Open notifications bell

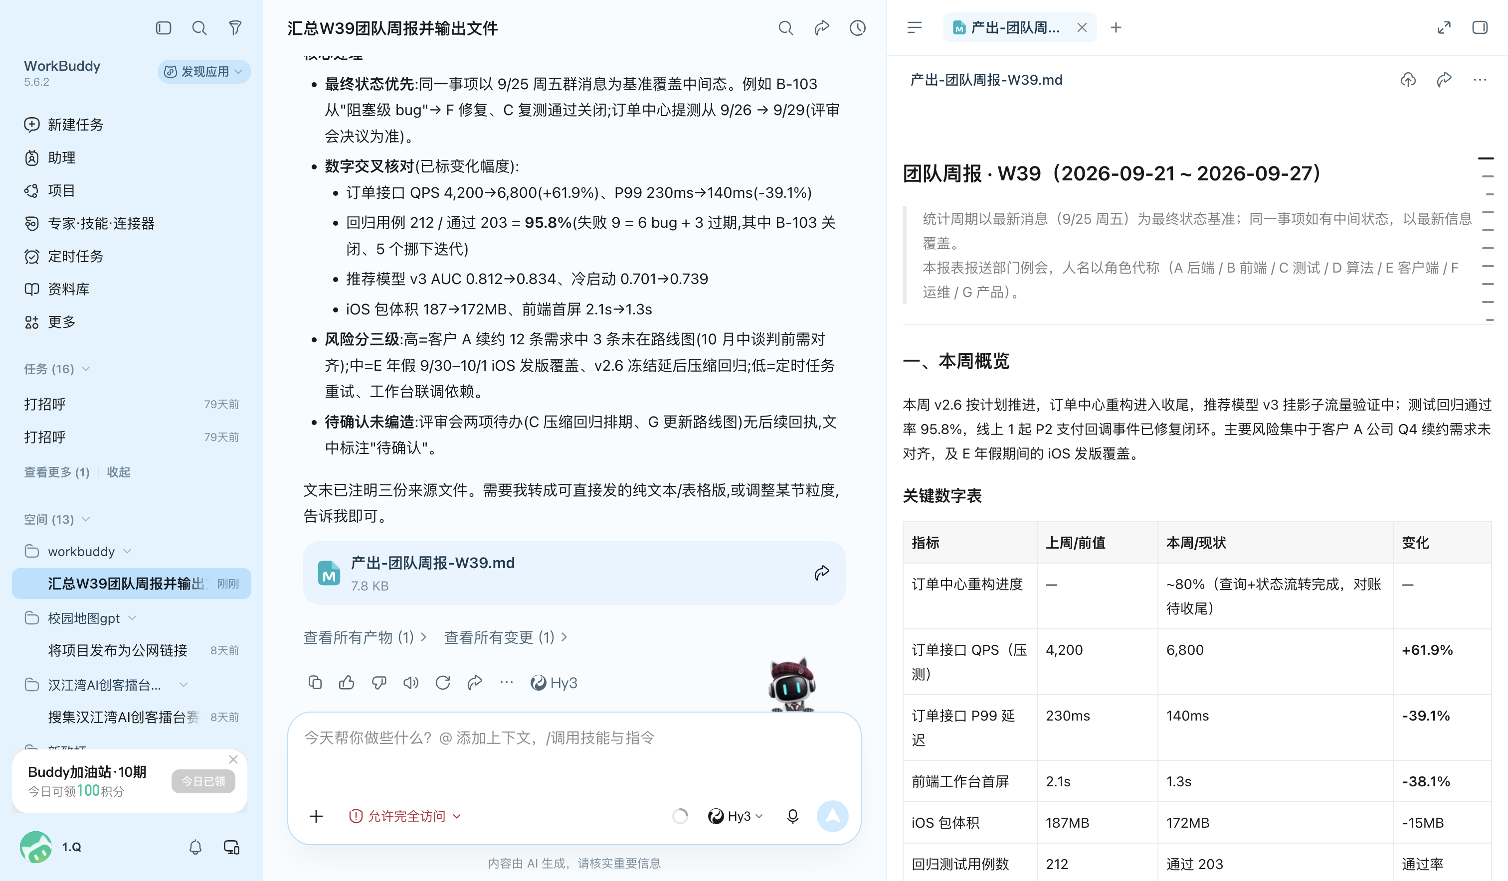[x=195, y=847]
